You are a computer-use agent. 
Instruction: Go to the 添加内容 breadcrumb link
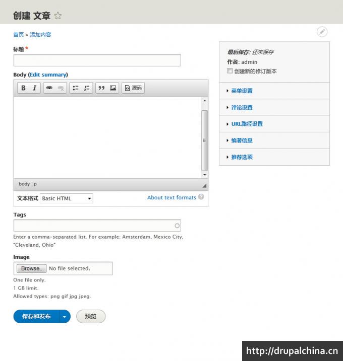[40, 35]
